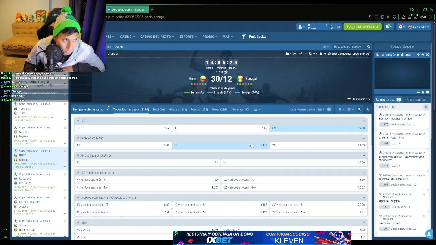Favorite the Uganda - Nigeria match star
Viewport: 436px width, 245px height.
pyautogui.click(x=65, y=127)
